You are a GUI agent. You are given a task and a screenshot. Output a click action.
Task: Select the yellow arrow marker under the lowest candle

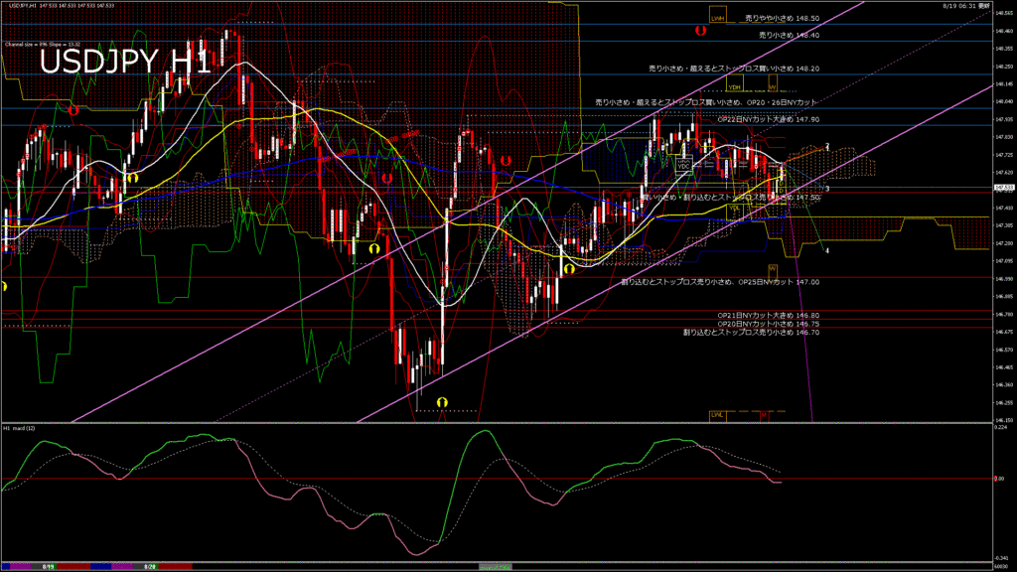(442, 401)
